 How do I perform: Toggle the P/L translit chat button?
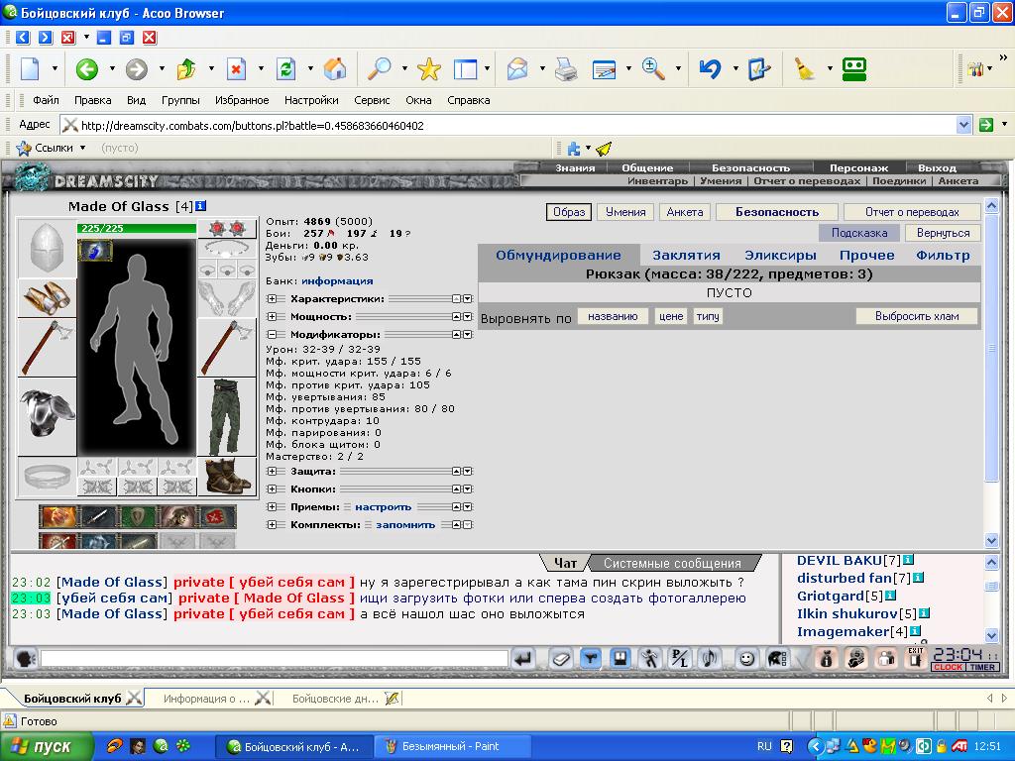coord(679,659)
